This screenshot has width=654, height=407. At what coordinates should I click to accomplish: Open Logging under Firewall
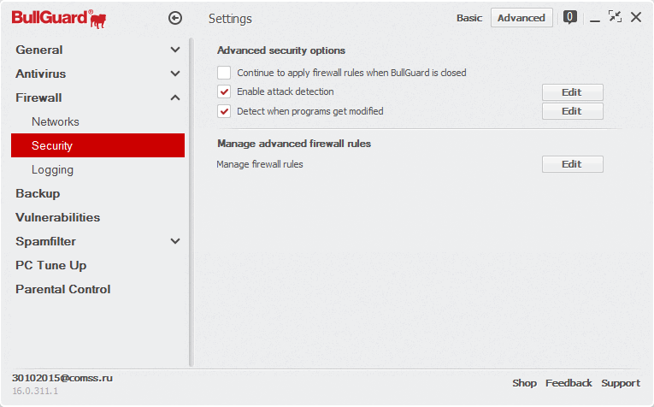52,169
